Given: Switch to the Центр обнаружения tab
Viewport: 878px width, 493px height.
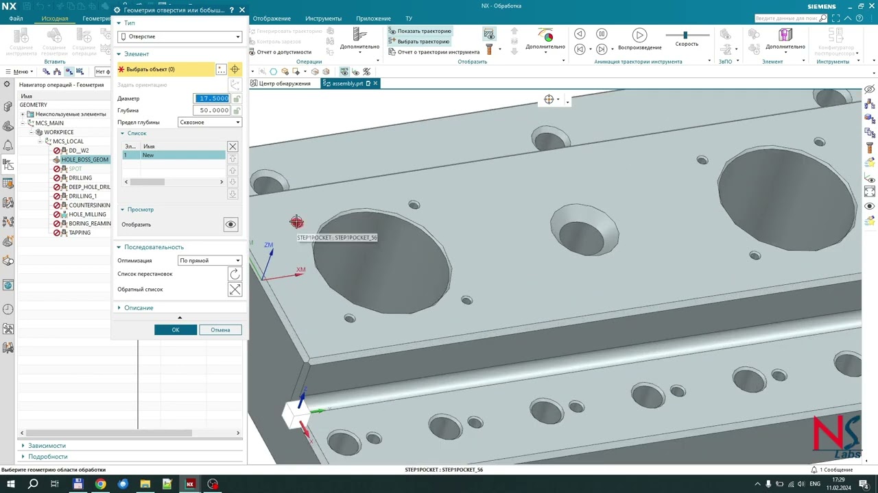Looking at the screenshot, I should click(x=281, y=84).
